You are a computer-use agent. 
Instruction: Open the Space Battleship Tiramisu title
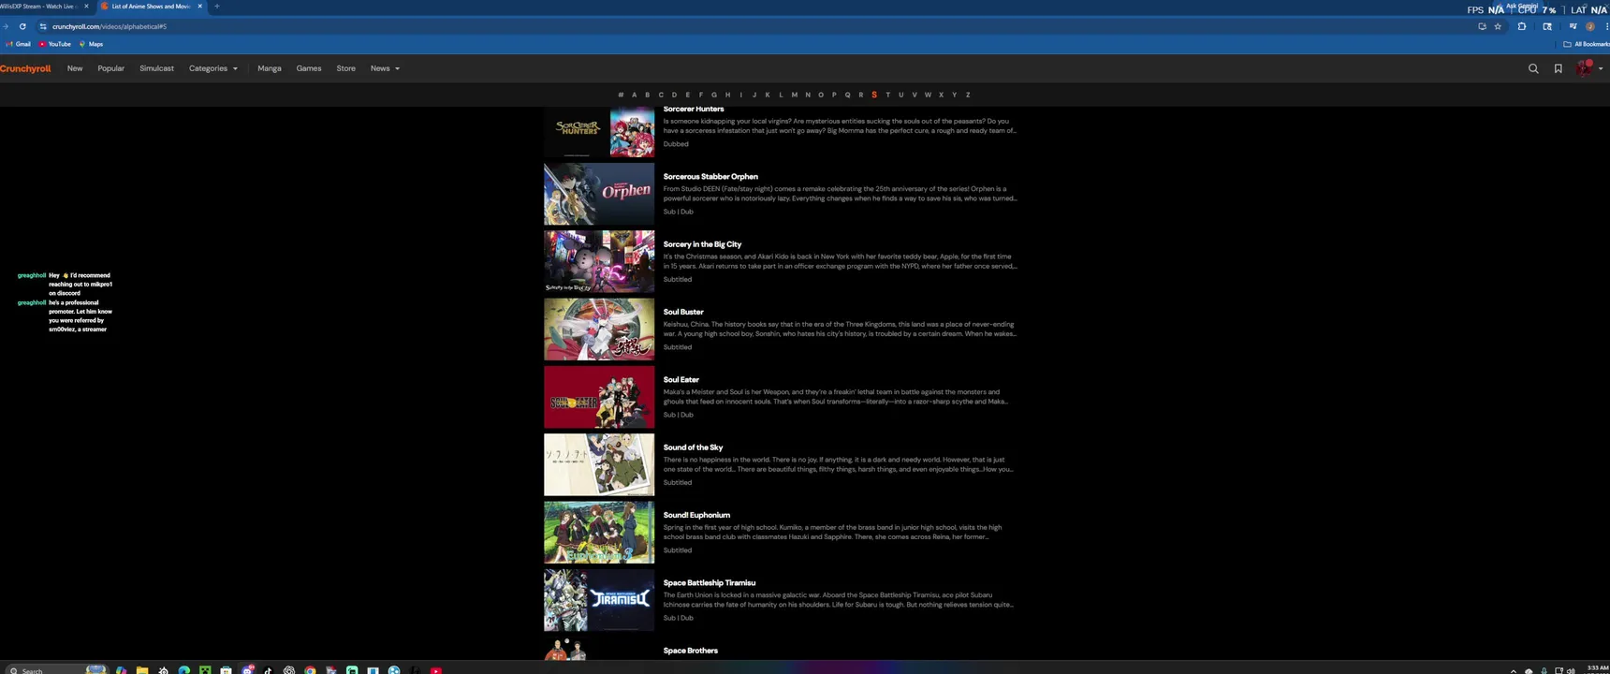click(710, 582)
